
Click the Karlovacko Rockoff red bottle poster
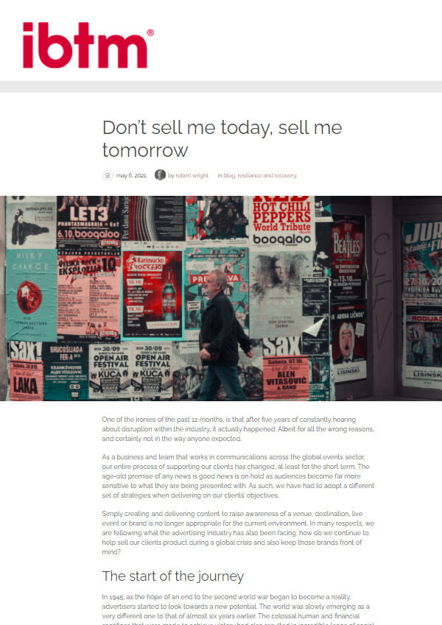pyautogui.click(x=152, y=294)
